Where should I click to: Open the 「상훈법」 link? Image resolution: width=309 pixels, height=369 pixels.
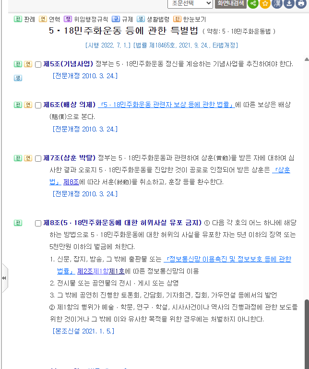coord(281,170)
